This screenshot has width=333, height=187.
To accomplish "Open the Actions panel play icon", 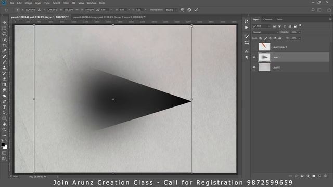I will [x=246, y=28].
